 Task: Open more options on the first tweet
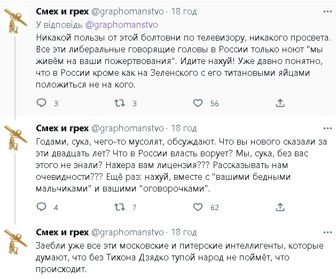[326, 11]
